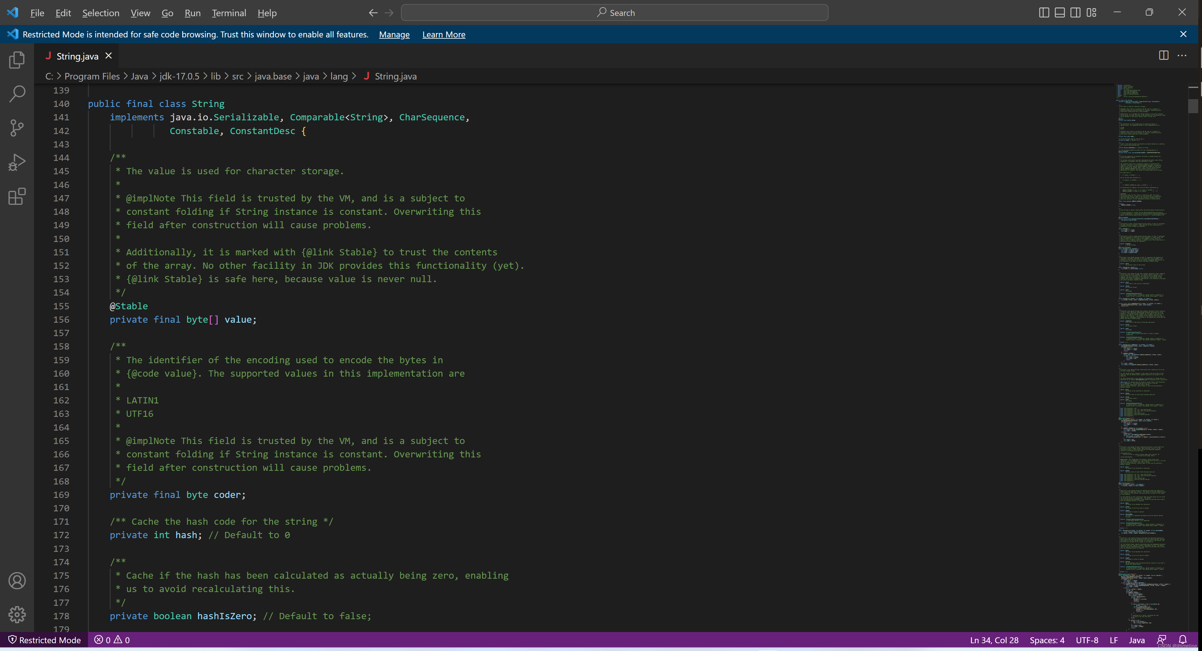Click the Run and Debug icon in sidebar

point(18,164)
